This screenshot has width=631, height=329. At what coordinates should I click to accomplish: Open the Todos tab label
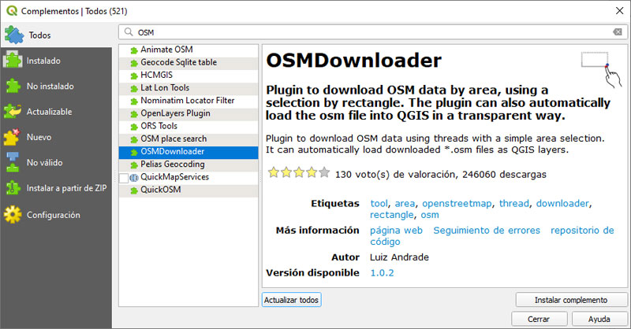[x=39, y=35]
